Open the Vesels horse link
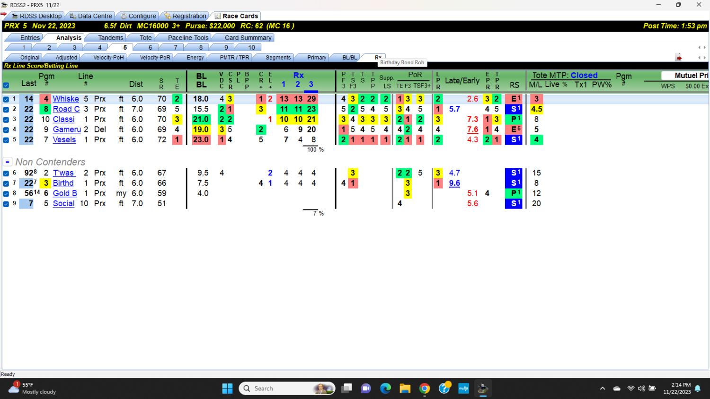 pyautogui.click(x=64, y=139)
